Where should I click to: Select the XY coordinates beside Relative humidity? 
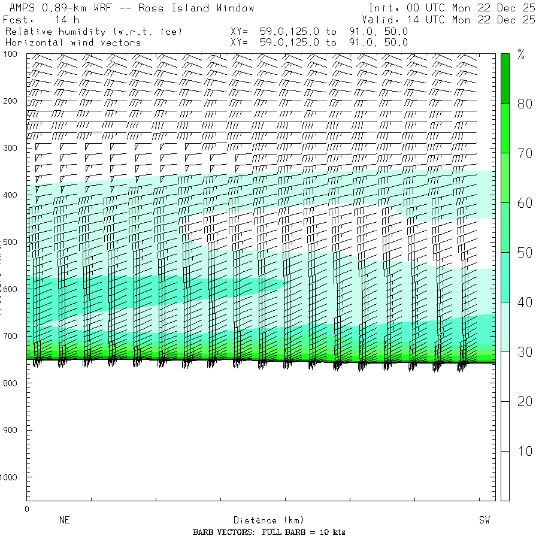pyautogui.click(x=319, y=32)
